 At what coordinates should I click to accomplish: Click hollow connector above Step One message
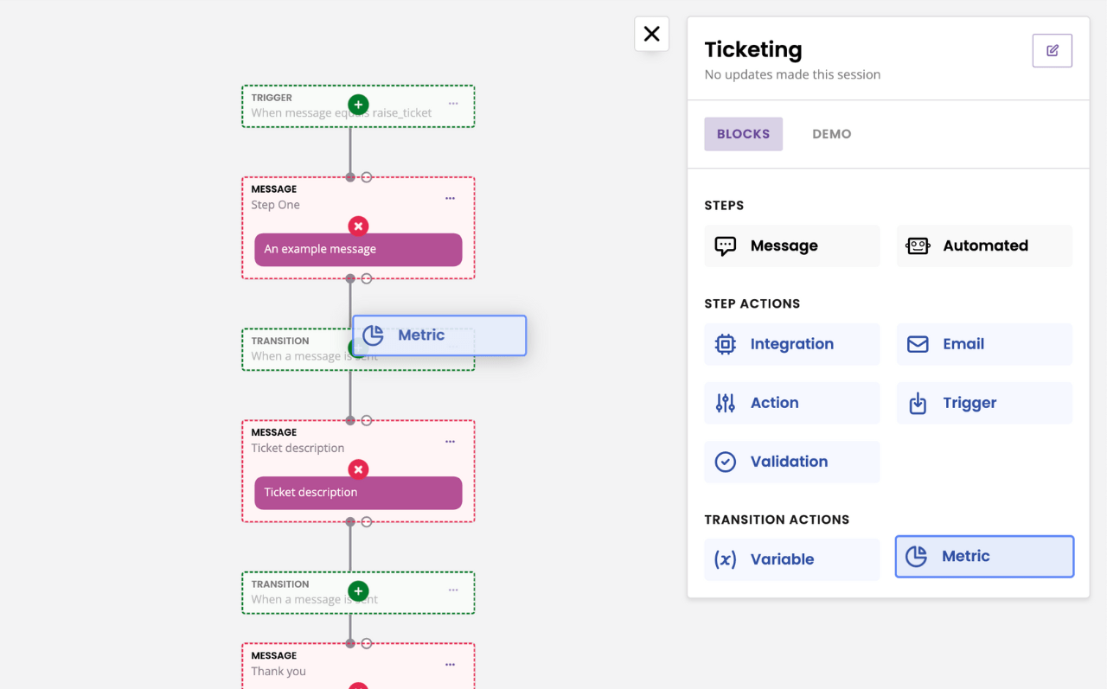(x=367, y=177)
